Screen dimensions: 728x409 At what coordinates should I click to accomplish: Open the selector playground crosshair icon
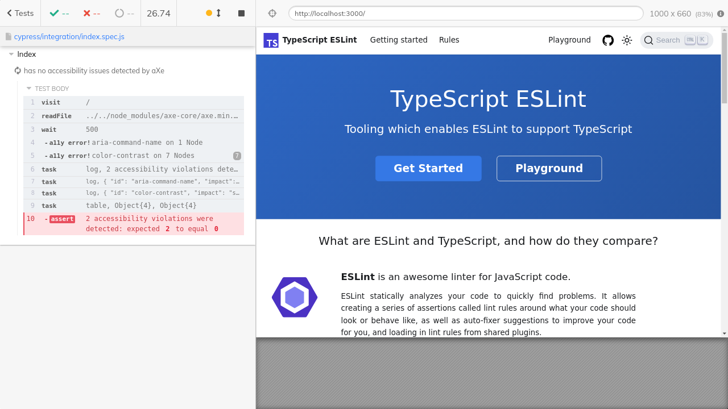[272, 13]
